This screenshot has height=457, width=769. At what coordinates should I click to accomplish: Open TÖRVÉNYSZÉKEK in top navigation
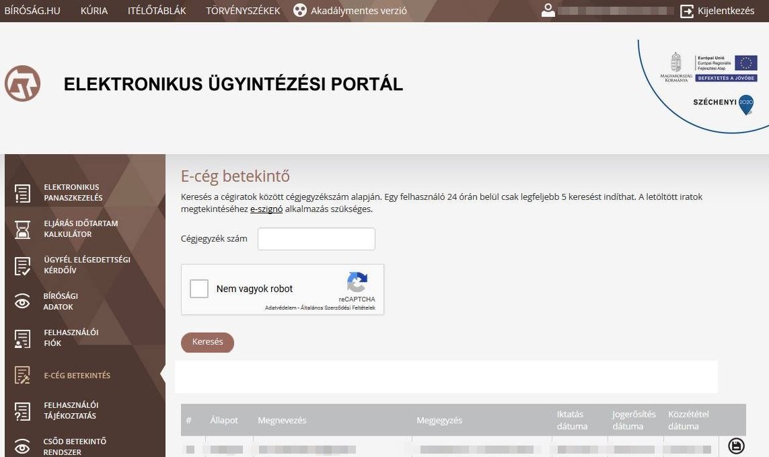click(x=243, y=10)
